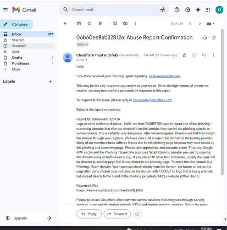
Task: Mark the email as unread
Action: pyautogui.click(x=115, y=23)
